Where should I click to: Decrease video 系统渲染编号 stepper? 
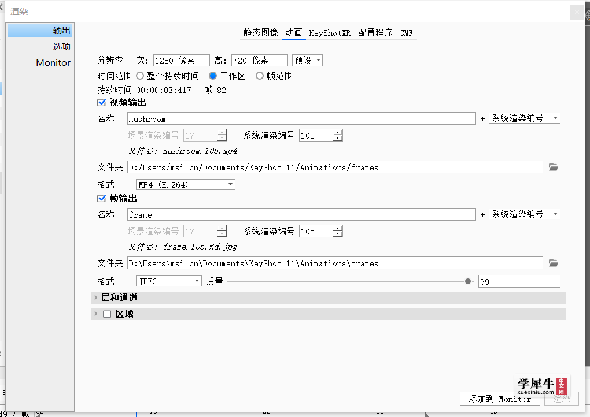[x=338, y=138]
